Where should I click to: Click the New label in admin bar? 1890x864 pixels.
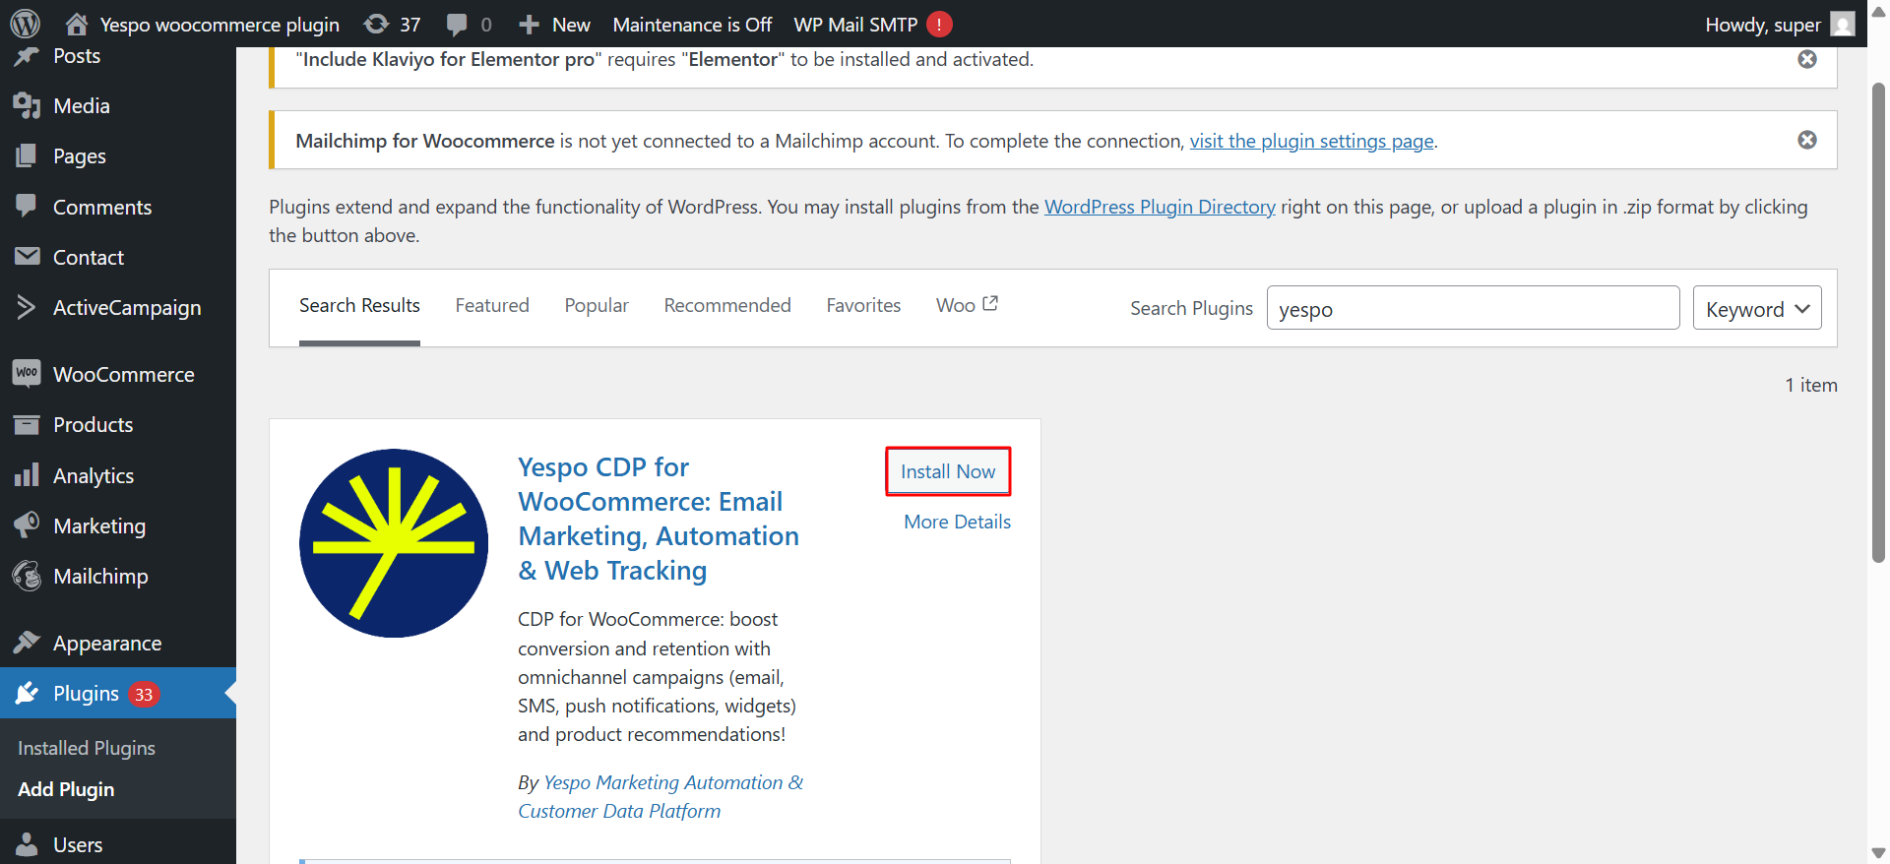[571, 24]
